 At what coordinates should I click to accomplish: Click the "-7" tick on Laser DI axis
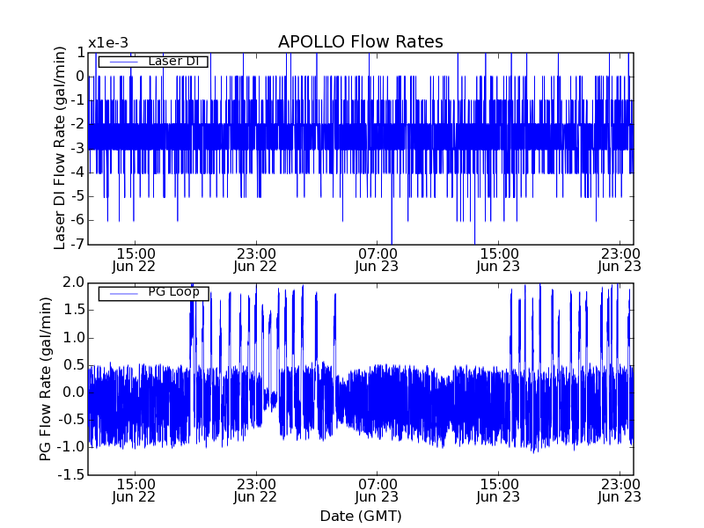pyautogui.click(x=77, y=245)
